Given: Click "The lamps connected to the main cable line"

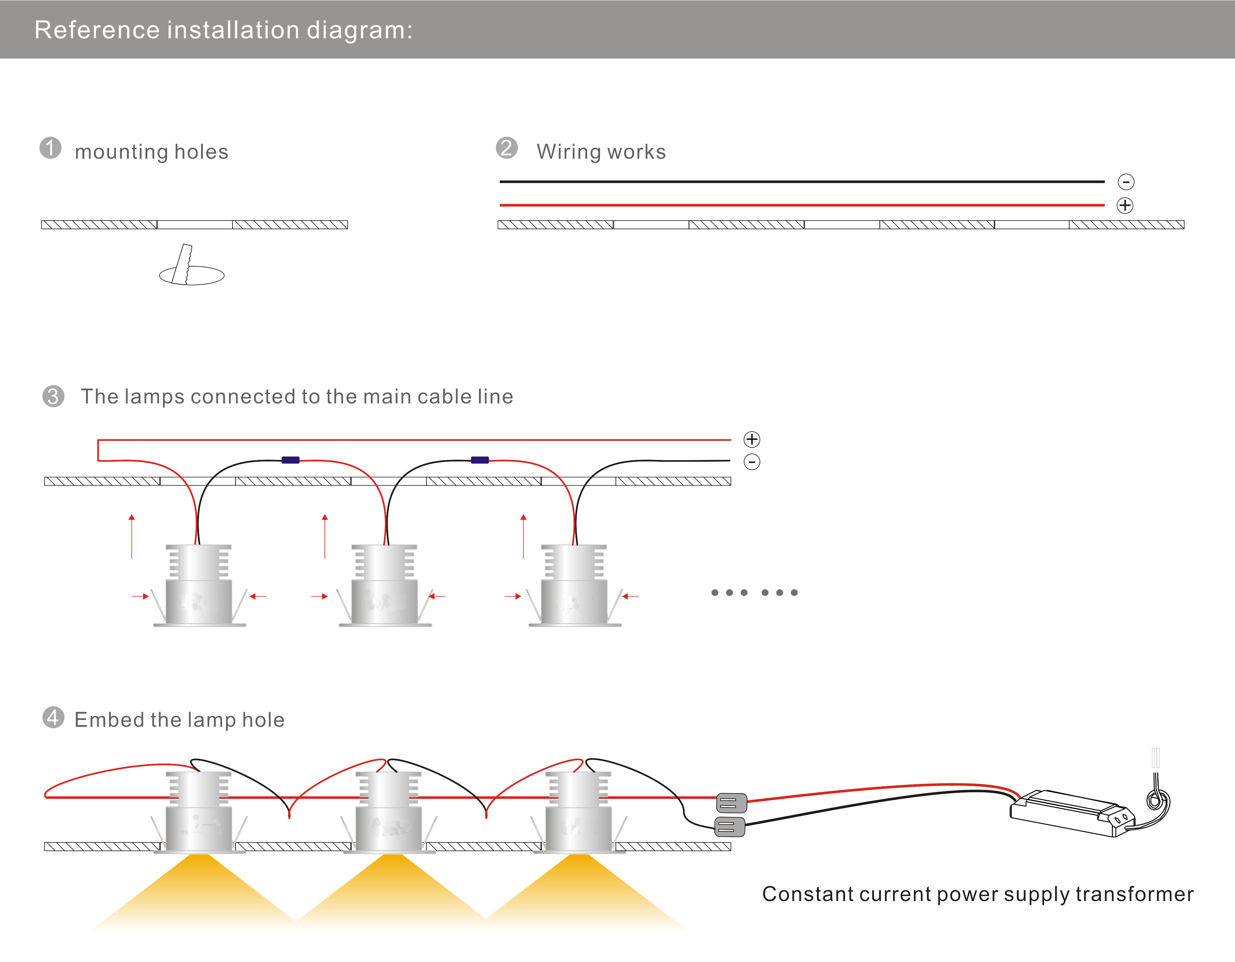Looking at the screenshot, I should coord(297,397).
